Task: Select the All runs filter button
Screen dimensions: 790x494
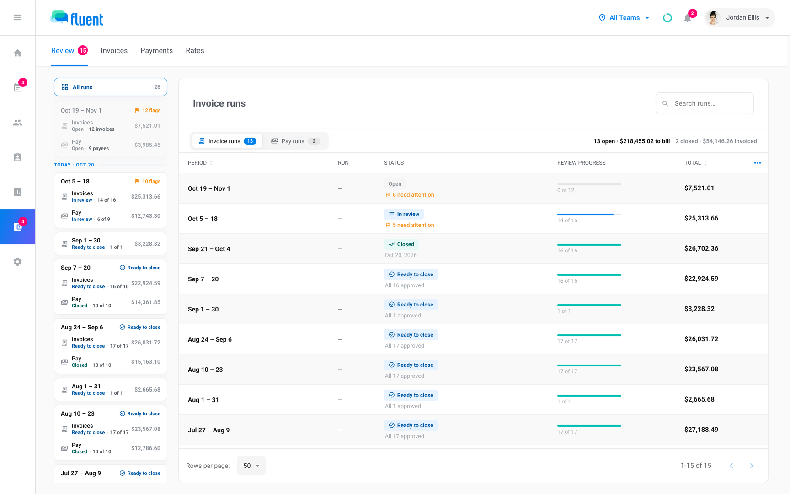Action: 111,87
